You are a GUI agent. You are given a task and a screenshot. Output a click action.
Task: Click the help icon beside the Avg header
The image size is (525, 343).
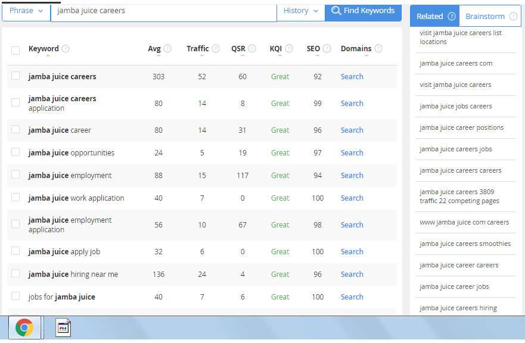[x=167, y=49]
